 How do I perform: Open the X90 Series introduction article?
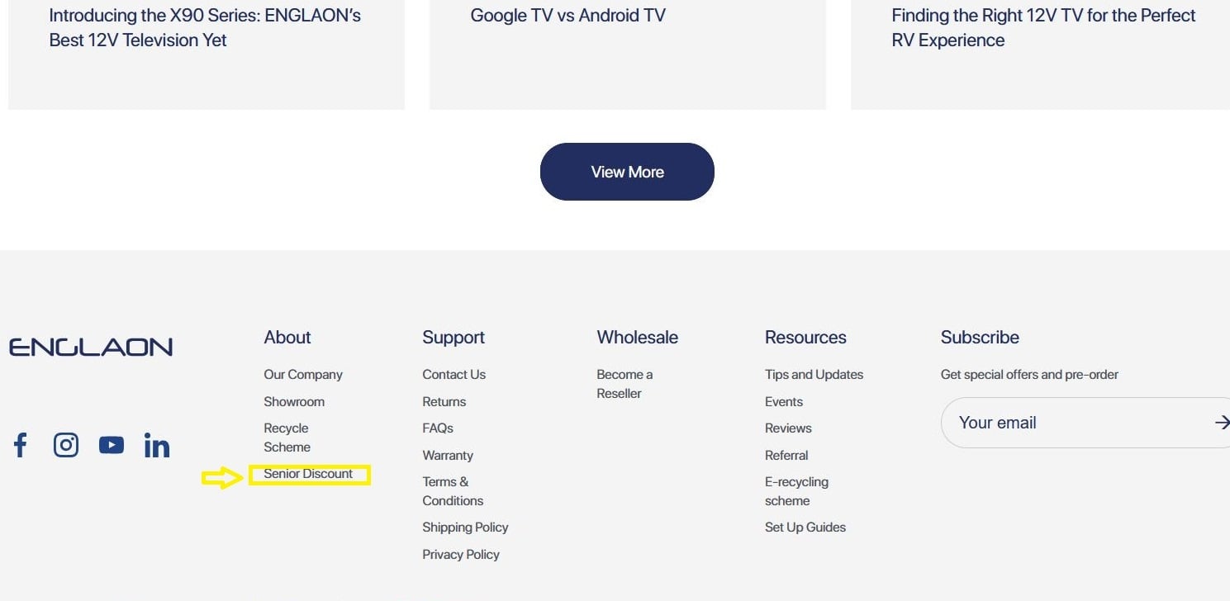(x=205, y=27)
